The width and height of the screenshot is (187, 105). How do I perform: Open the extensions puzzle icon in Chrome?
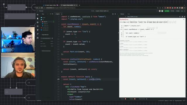[x=177, y=8]
